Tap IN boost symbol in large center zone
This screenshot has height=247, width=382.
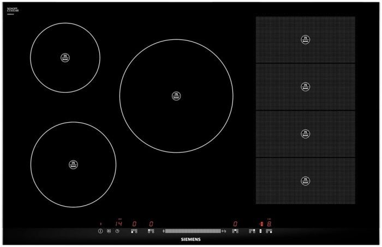click(x=176, y=96)
